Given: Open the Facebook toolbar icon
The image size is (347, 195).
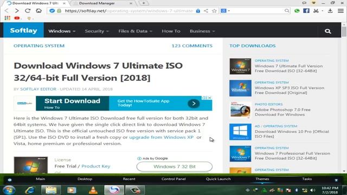Looking at the screenshot, I should tap(306, 11).
